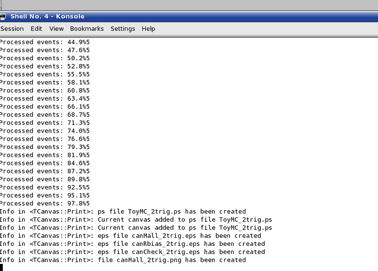Screen dimensions: 378x271
Task: Click the 'Shell No. 4 - Konsole' title bar
Action: click(x=189, y=16)
